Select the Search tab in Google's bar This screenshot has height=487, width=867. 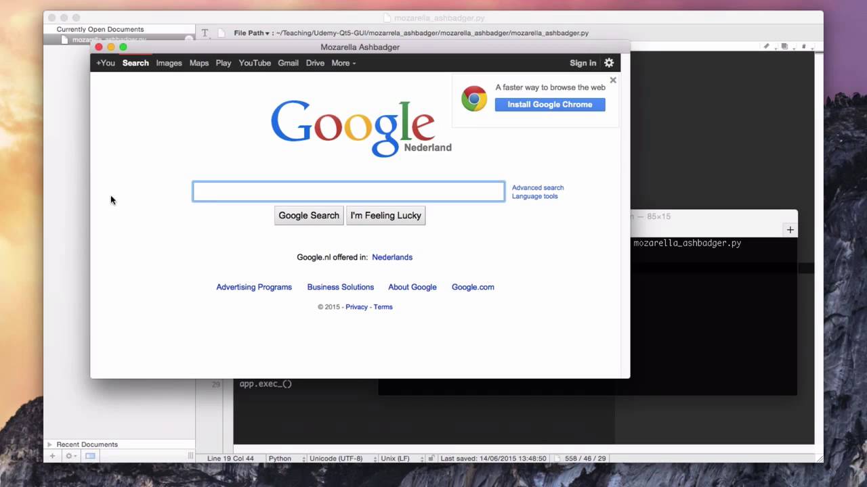[135, 63]
